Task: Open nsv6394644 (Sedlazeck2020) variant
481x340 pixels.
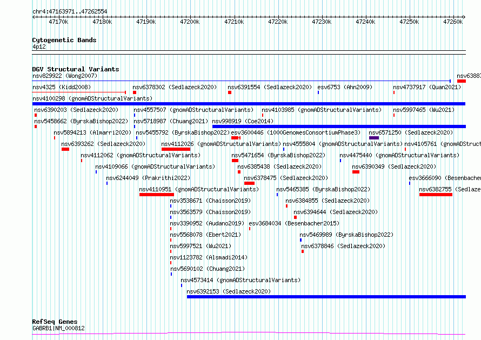Action: 336,212
